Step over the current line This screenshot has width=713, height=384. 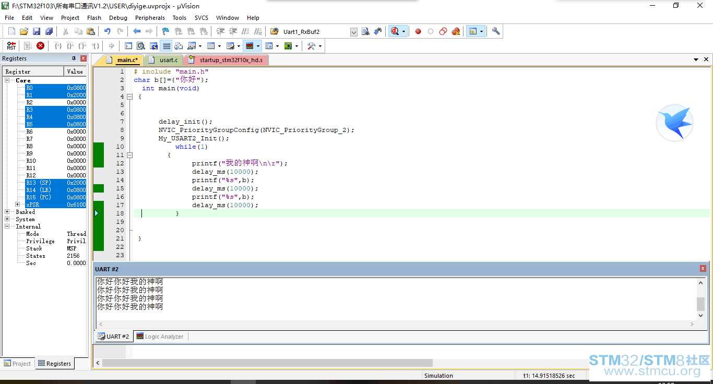[x=70, y=46]
